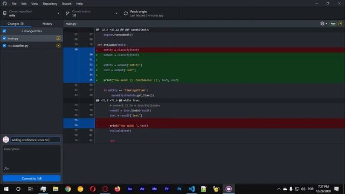Open the File menu
The width and height of the screenshot is (345, 194).
point(14,4)
